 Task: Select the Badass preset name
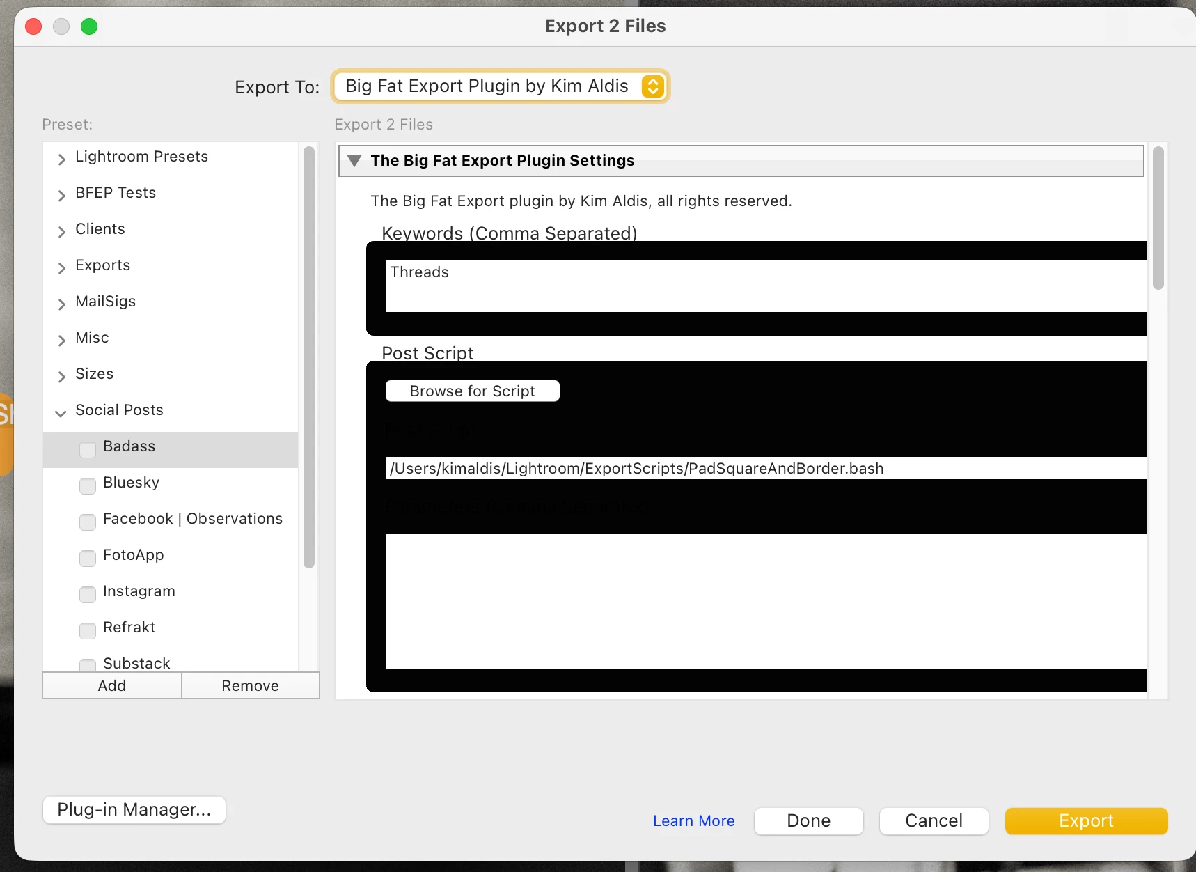click(x=129, y=446)
